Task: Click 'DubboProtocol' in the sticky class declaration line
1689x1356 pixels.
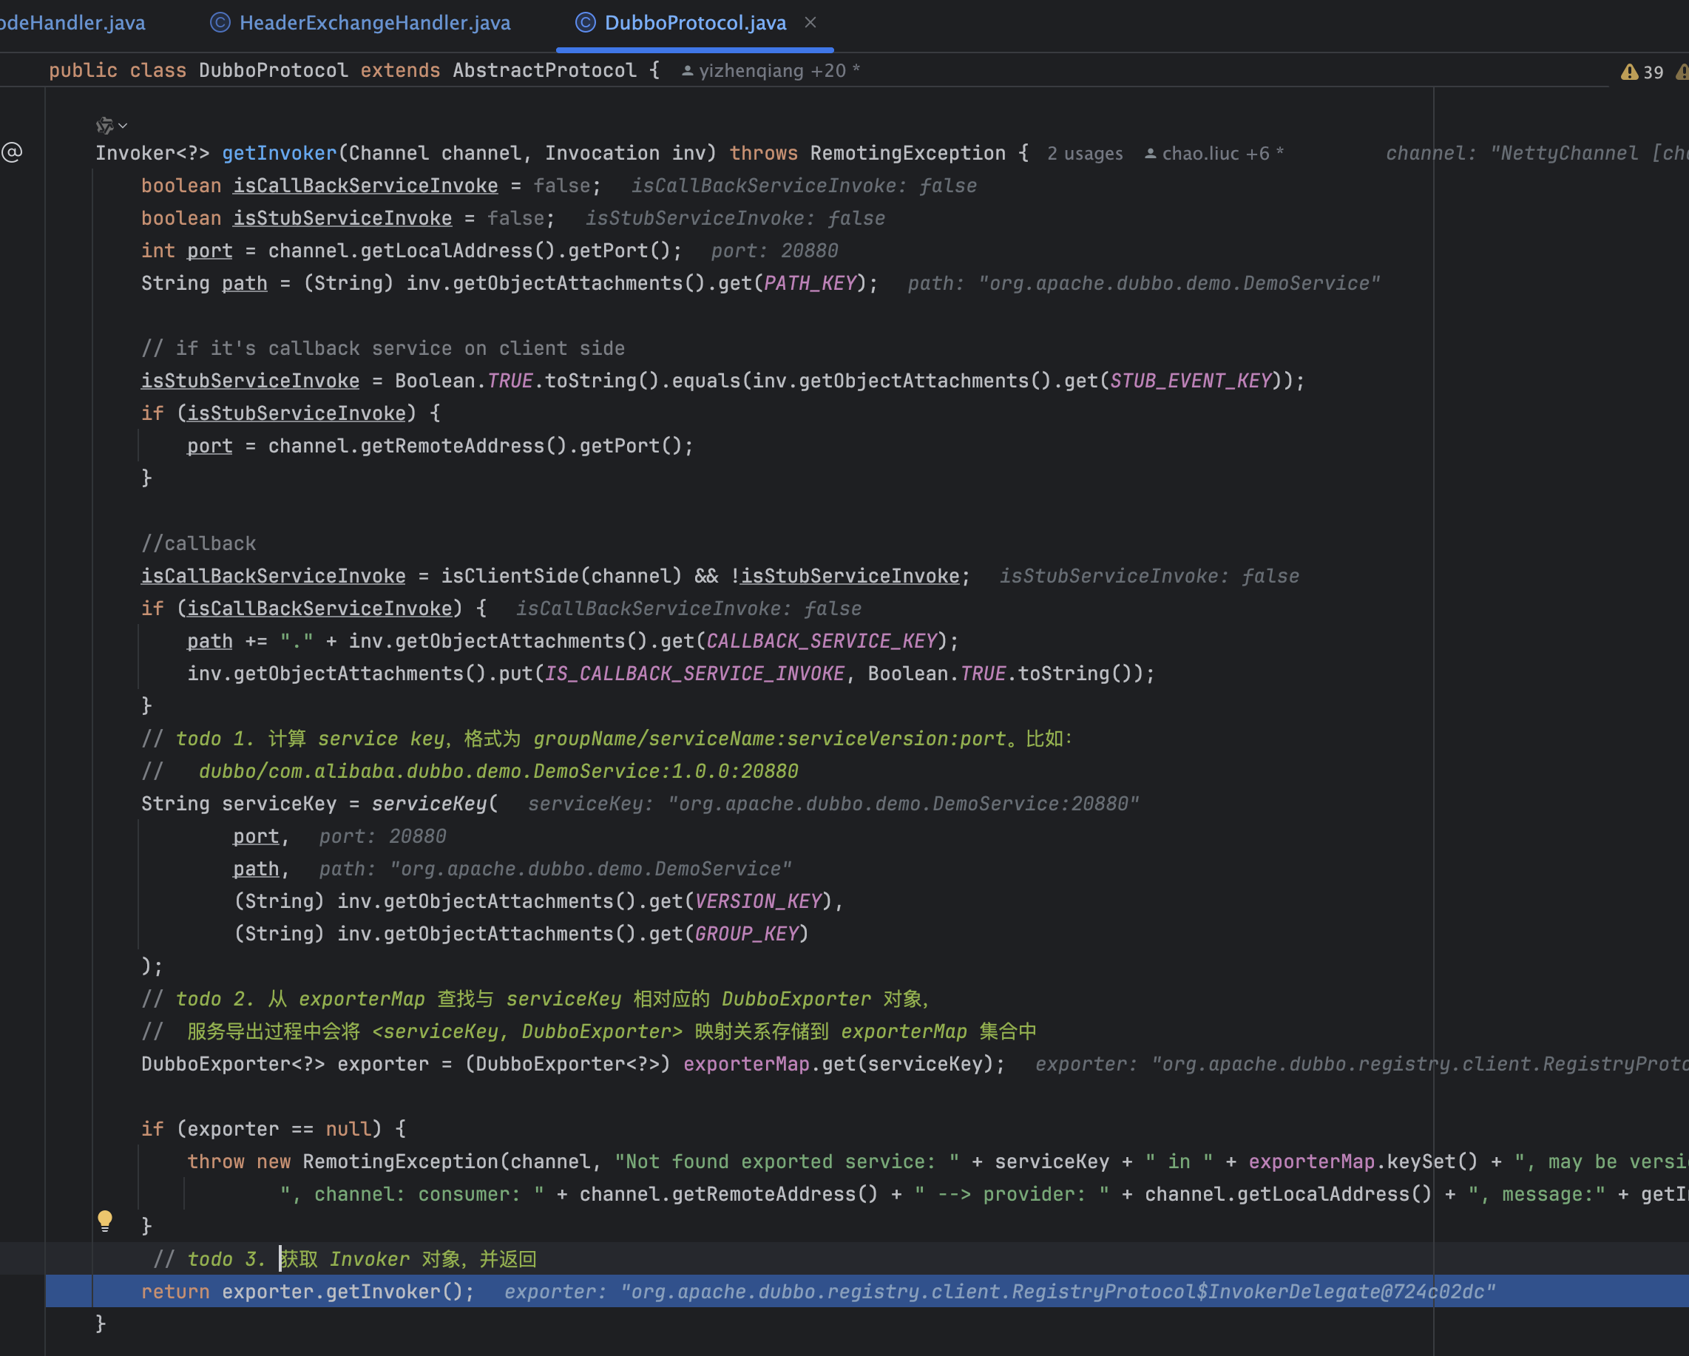Action: point(274,70)
